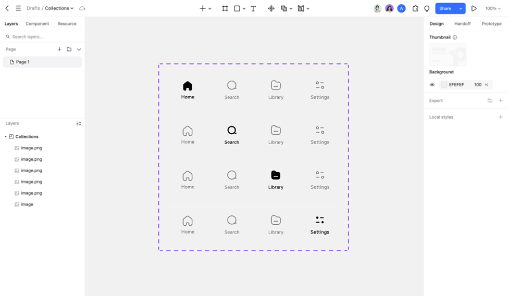Open the Drafts breadcrumb link
The image size is (508, 296).
coord(33,8)
